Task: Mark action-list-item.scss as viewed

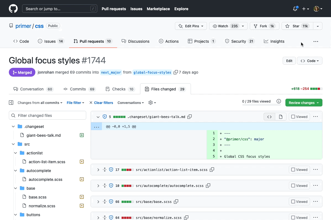Action: [x=299, y=170]
